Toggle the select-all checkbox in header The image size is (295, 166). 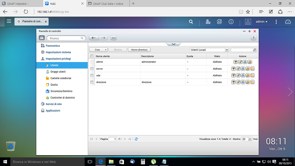(92, 56)
